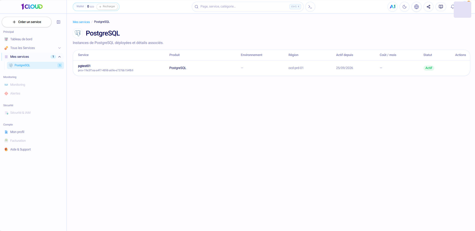Click the Actif status badge
475x231 pixels.
429,68
